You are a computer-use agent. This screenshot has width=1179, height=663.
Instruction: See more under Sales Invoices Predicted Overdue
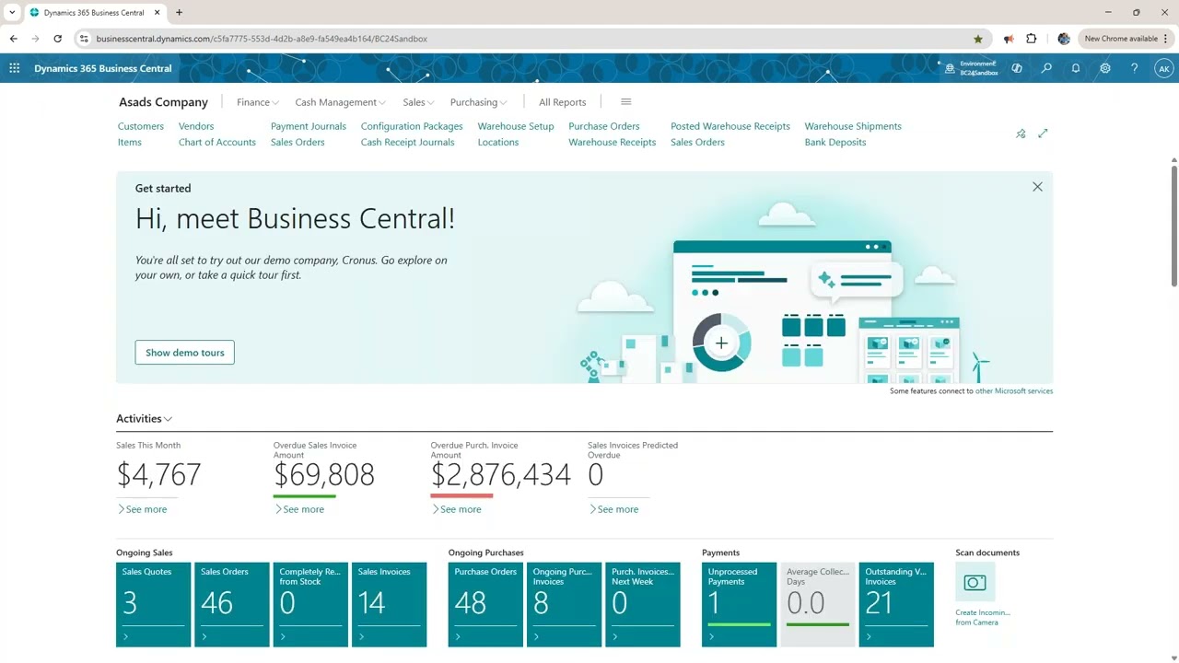click(x=613, y=509)
